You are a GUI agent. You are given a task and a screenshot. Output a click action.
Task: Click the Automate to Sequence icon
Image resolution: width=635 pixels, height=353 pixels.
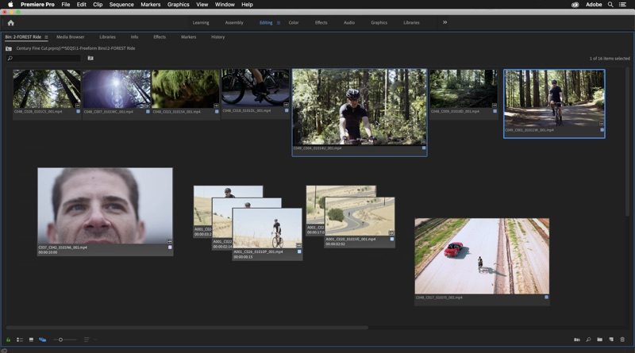(577, 340)
